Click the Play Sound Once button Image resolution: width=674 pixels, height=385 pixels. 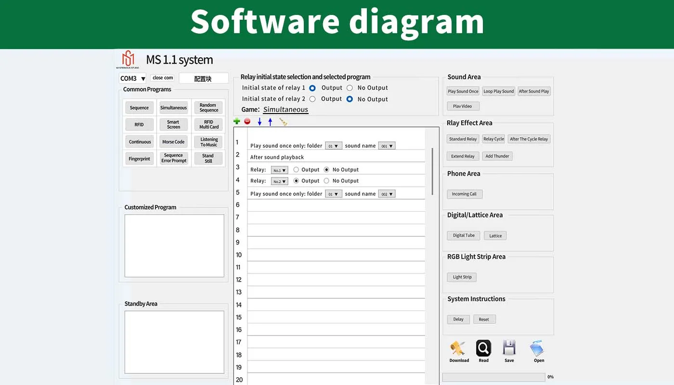click(463, 91)
